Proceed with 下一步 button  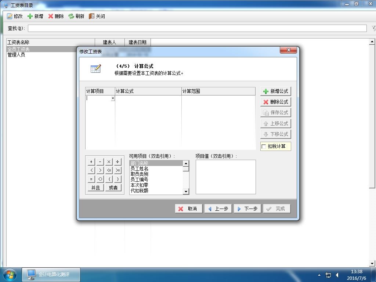pyautogui.click(x=247, y=209)
